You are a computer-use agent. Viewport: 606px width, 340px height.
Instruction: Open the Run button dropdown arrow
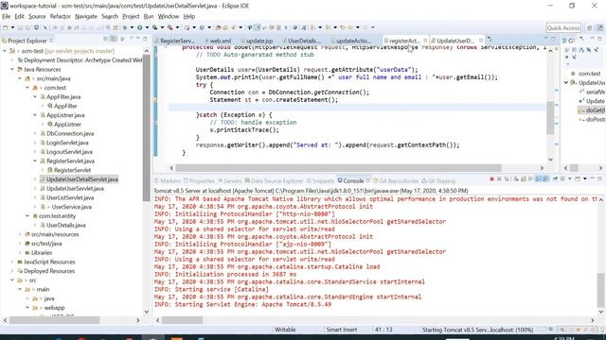(147, 27)
